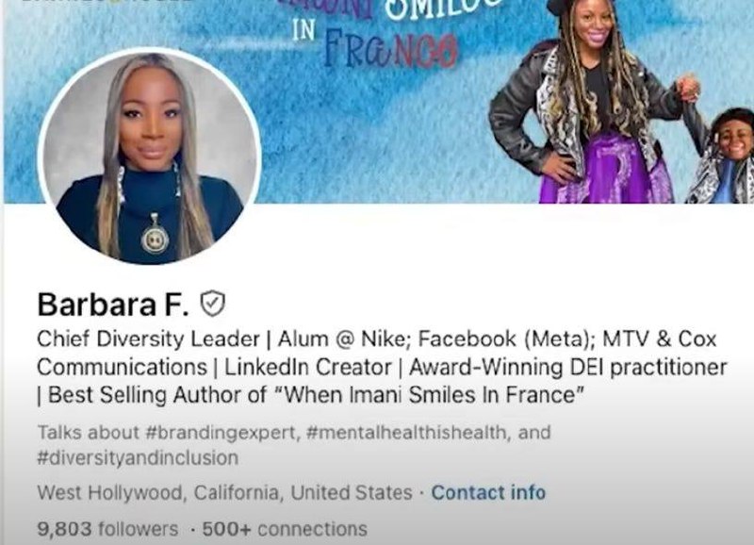Viewport: 754px width, 545px height.
Task: Click the "LinkedIn Creator" headline text
Action: [x=308, y=368]
